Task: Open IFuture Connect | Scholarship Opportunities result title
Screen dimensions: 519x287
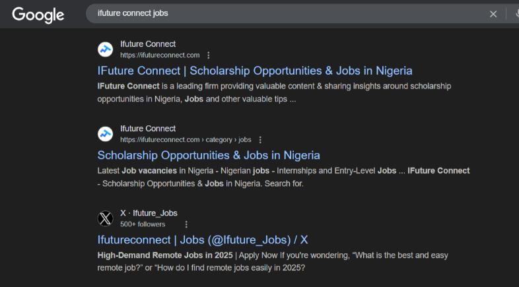Action: 254,71
